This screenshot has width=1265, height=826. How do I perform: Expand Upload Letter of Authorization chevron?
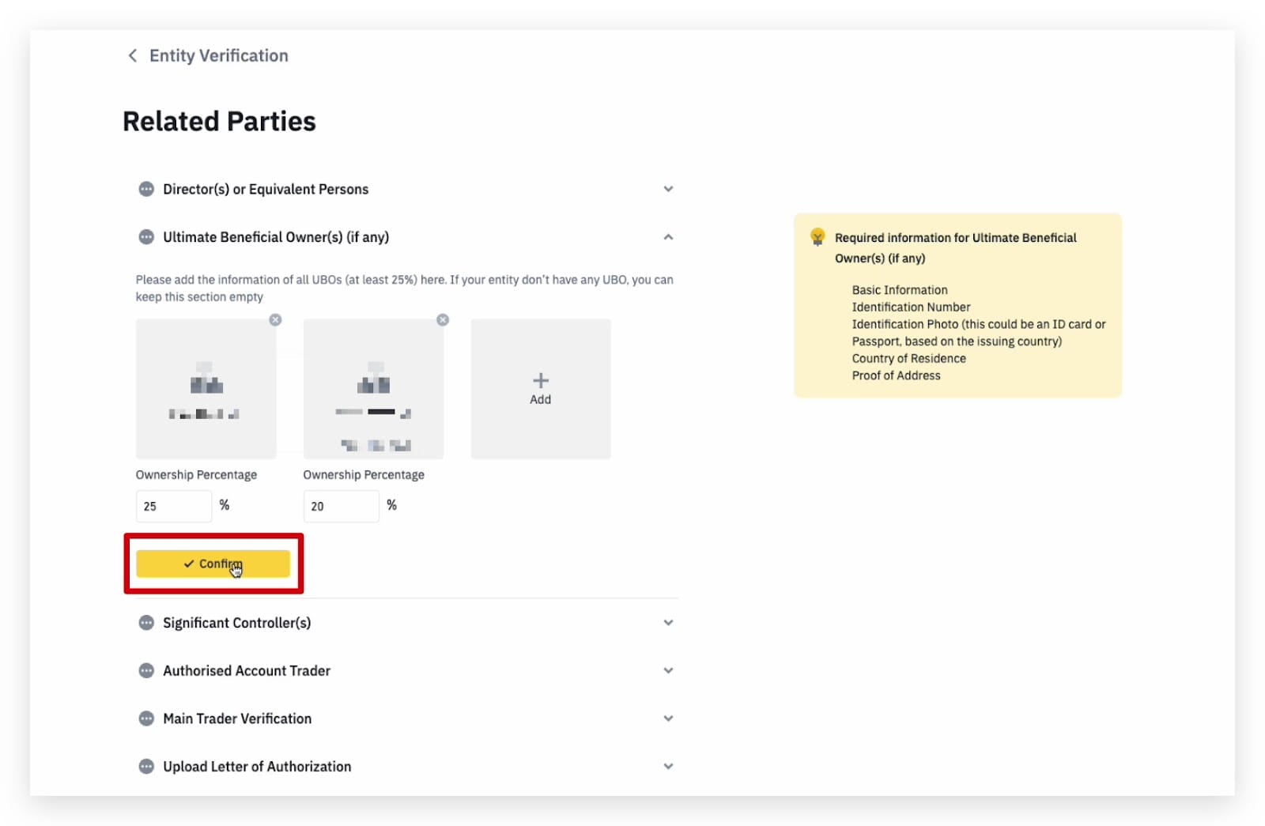pyautogui.click(x=668, y=767)
